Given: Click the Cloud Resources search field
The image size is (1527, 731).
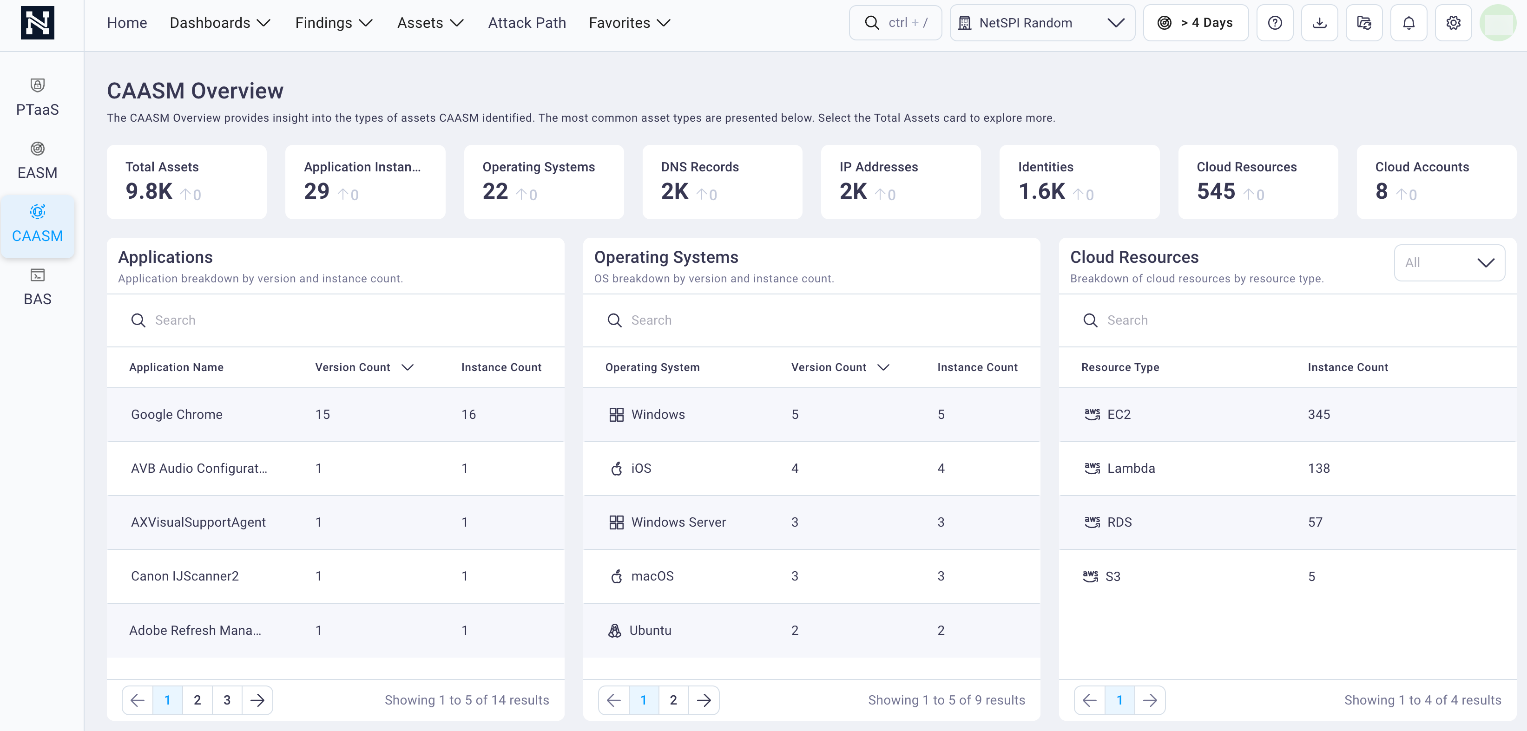Looking at the screenshot, I should click(x=1288, y=320).
